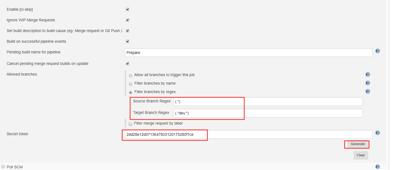This screenshot has width=396, height=170.
Task: Open help for Pending build name field
Action: 377,51
